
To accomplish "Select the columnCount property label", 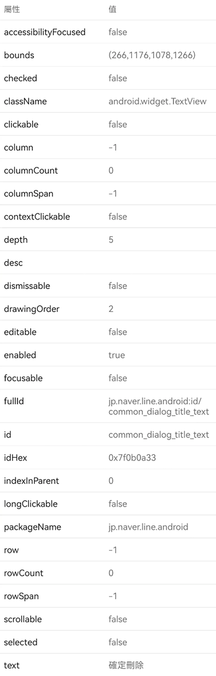I will (31, 170).
